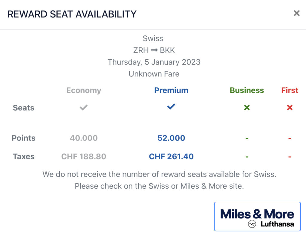The width and height of the screenshot is (306, 233).
Task: Click the 40.000 Economy points value
Action: pos(84,138)
